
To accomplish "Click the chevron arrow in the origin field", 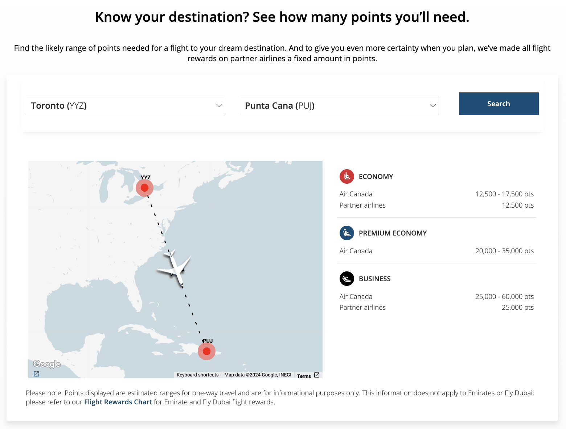I will point(219,105).
